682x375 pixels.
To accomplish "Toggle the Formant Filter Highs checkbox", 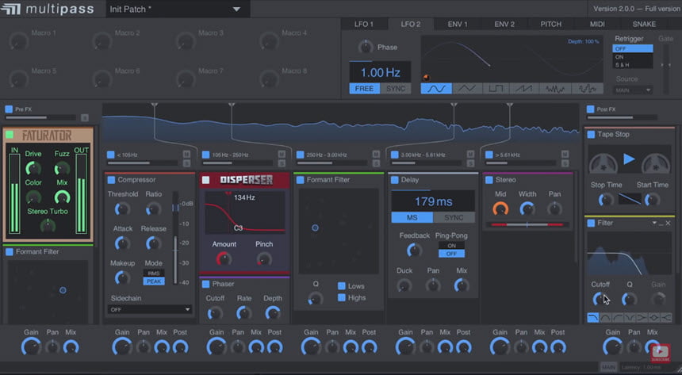I will point(342,297).
